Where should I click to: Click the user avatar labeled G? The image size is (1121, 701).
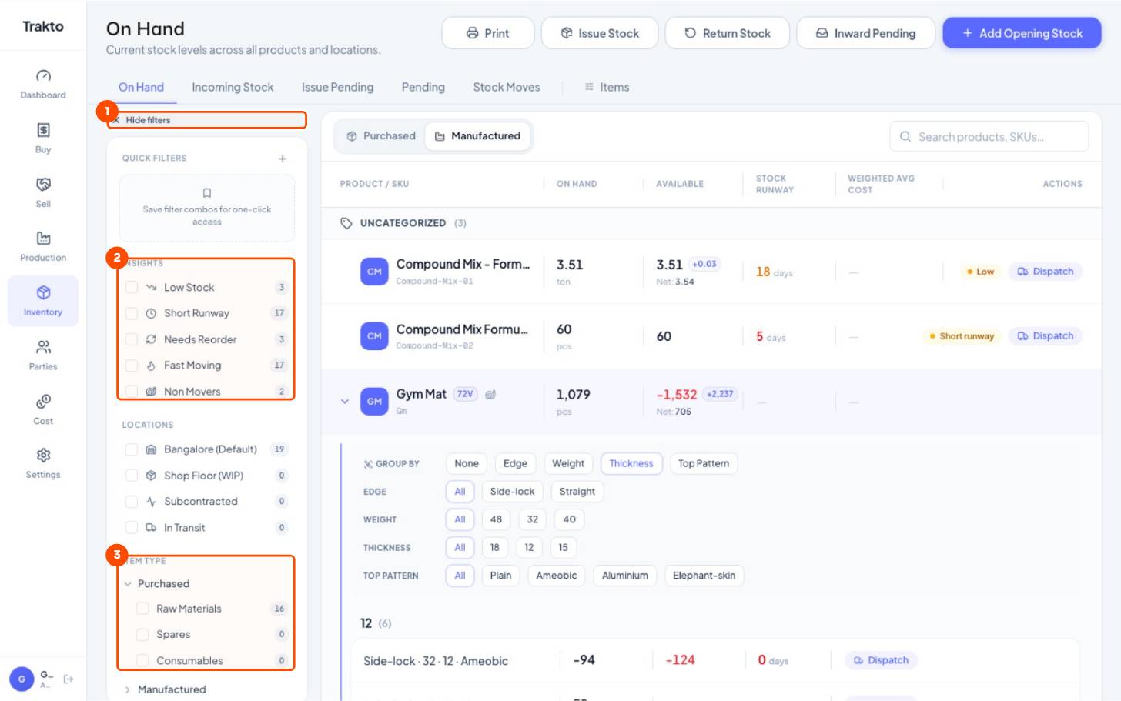click(x=22, y=679)
